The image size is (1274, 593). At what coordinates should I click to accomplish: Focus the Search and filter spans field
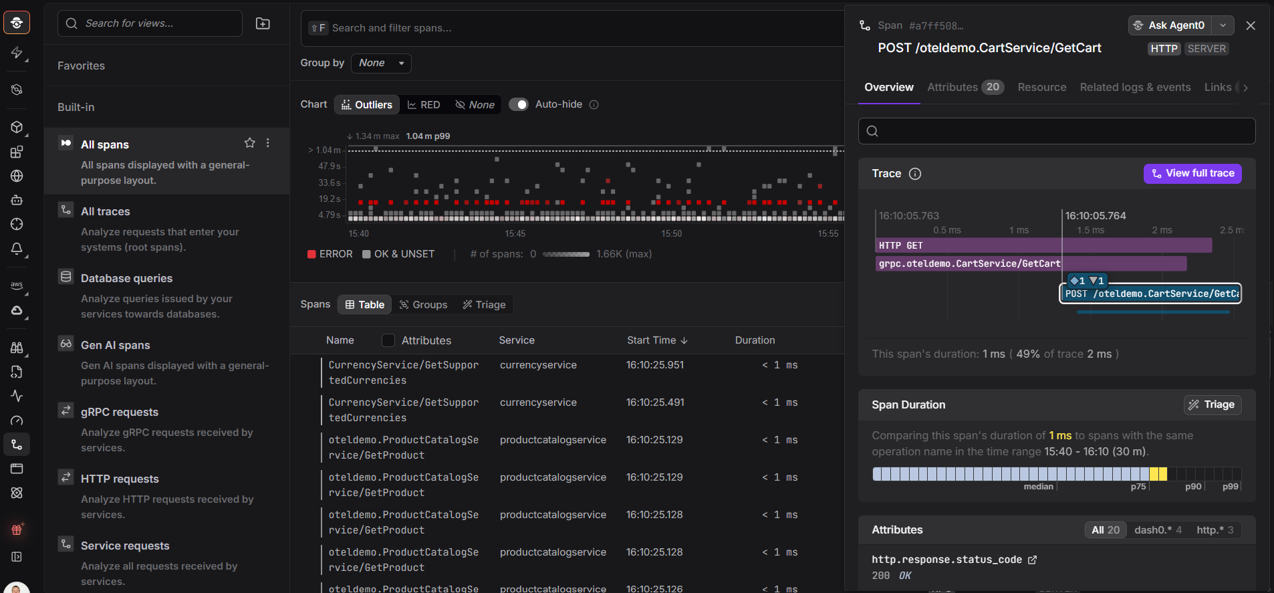click(x=572, y=28)
